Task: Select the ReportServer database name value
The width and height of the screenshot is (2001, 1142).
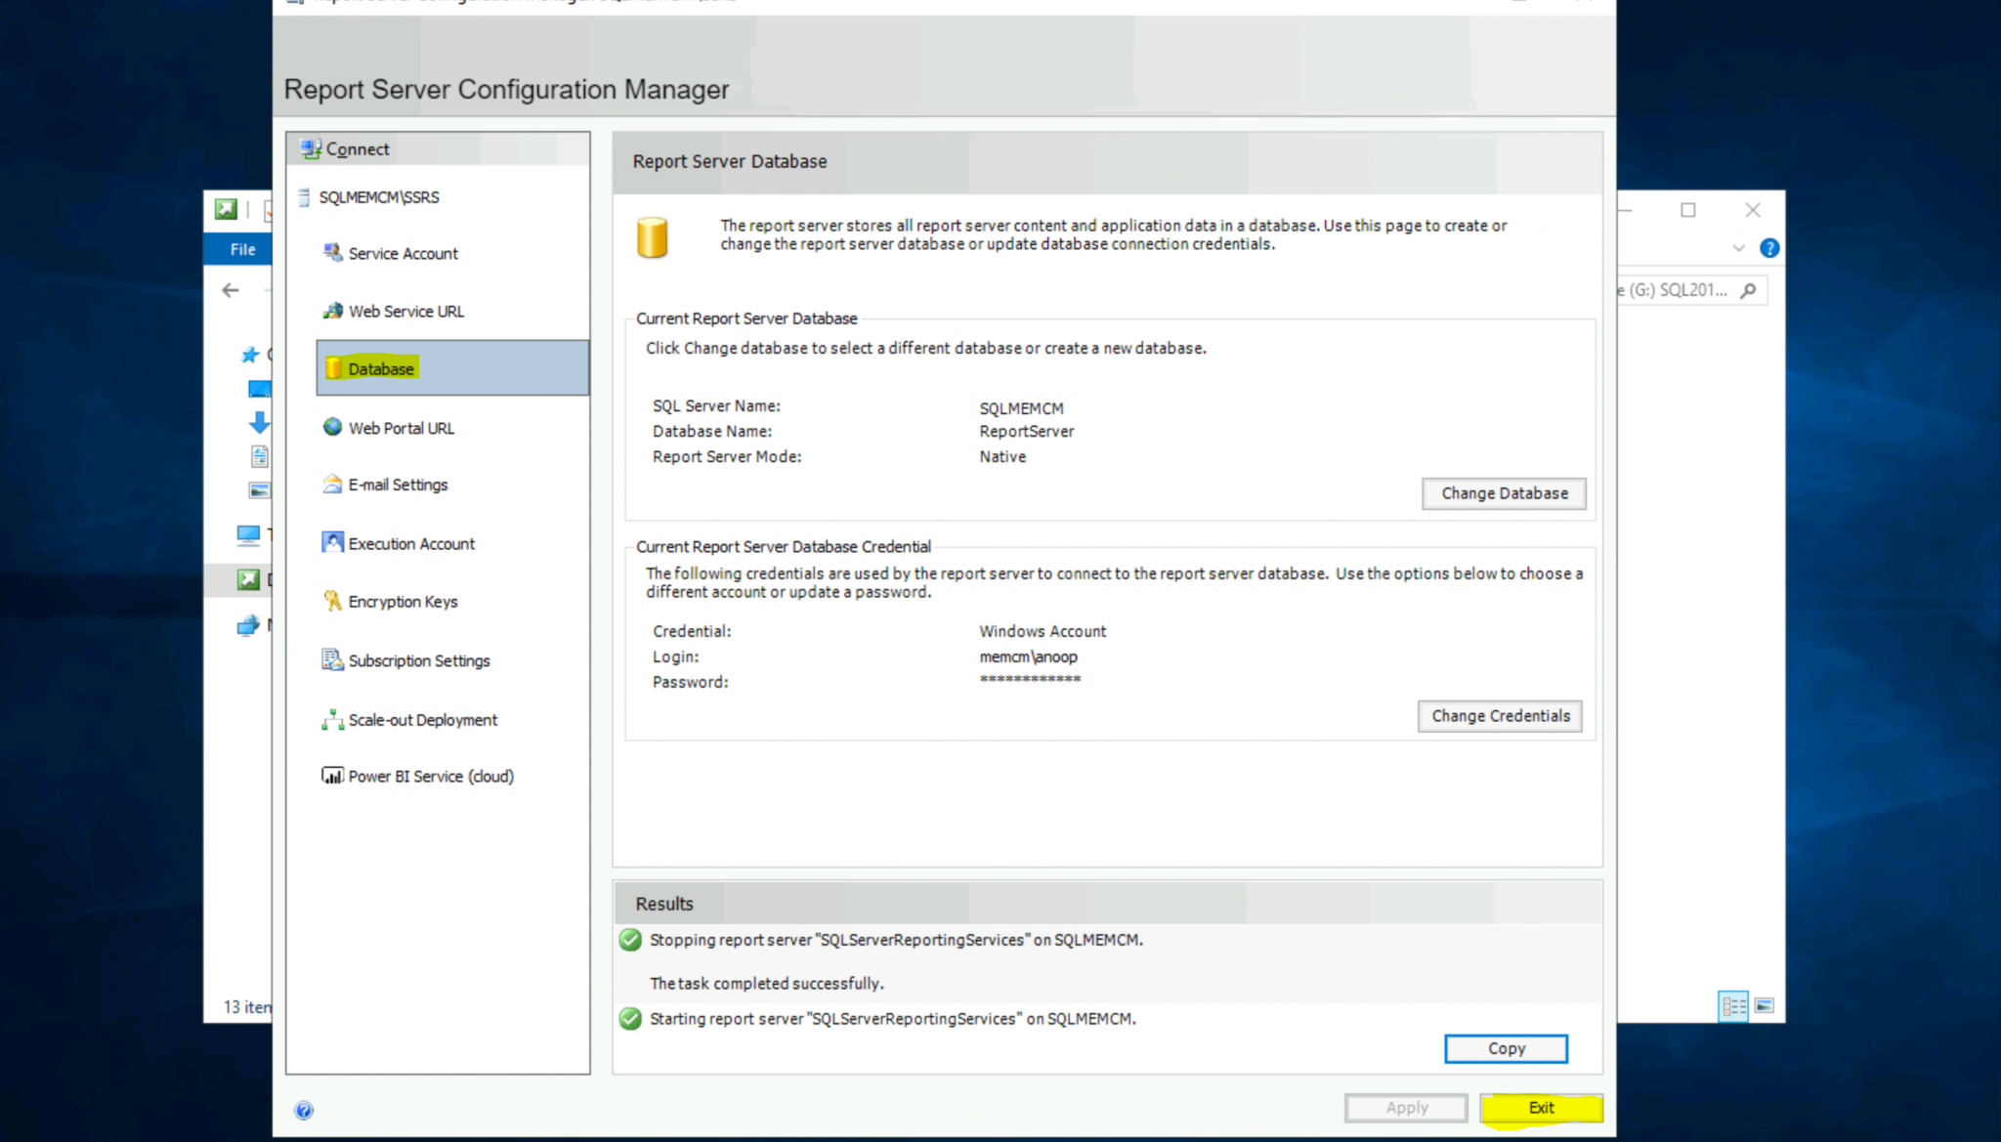Action: tap(1026, 432)
